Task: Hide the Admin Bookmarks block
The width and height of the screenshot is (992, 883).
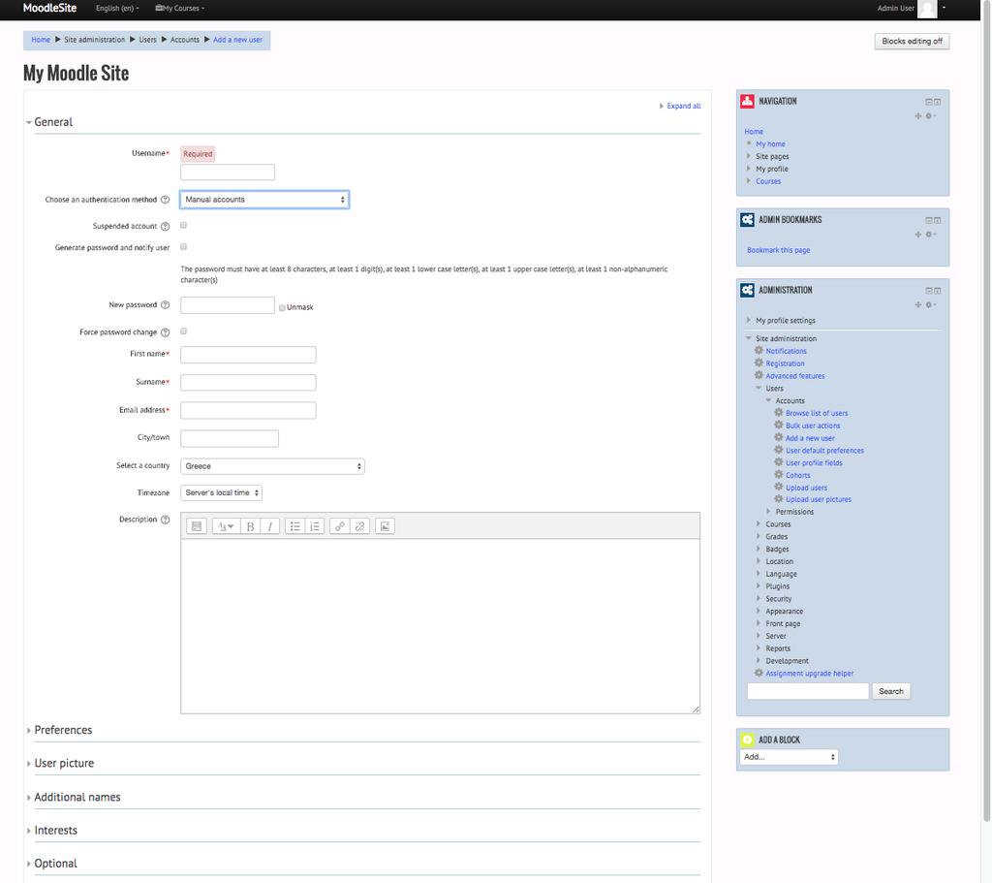Action: point(929,220)
